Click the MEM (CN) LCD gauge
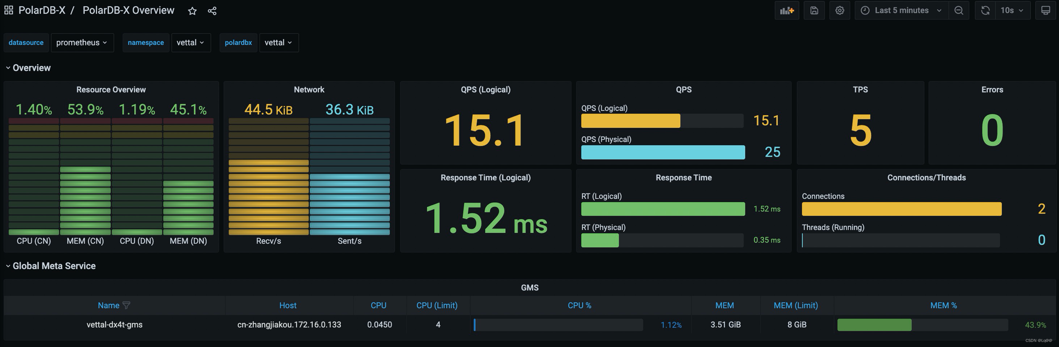This screenshot has height=347, width=1059. click(85, 176)
